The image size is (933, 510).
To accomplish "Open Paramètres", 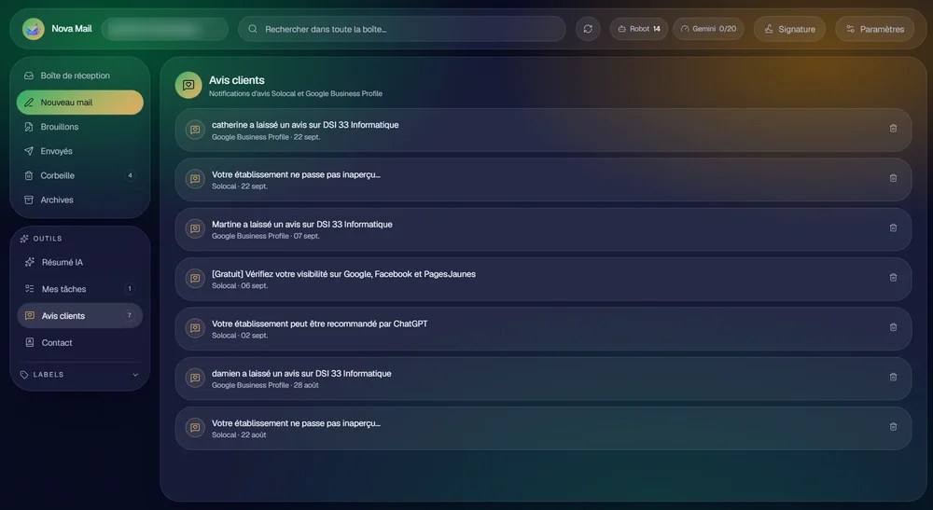I will [x=875, y=29].
